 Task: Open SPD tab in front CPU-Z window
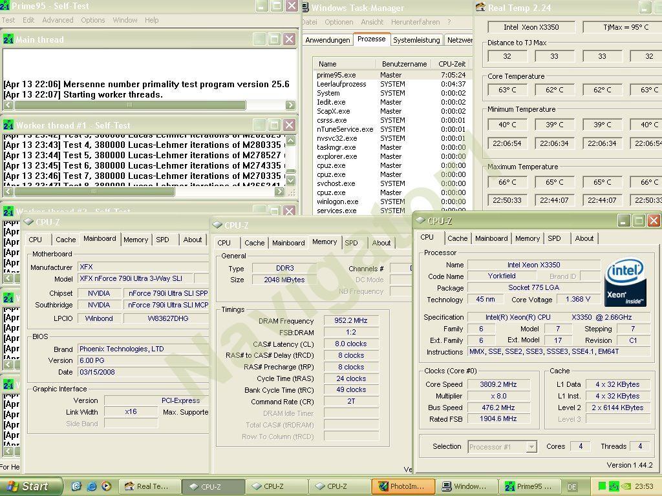pyautogui.click(x=554, y=238)
